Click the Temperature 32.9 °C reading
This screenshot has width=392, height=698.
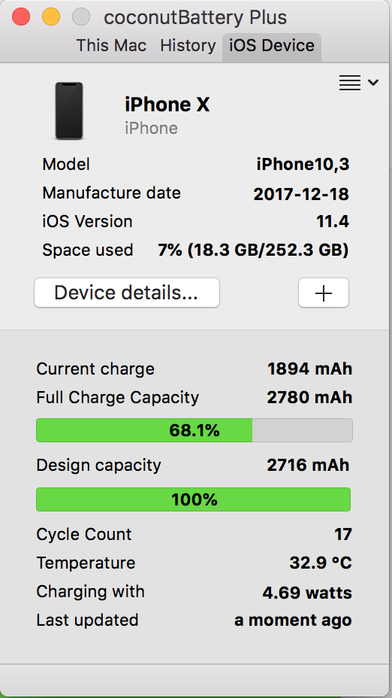[x=321, y=563]
